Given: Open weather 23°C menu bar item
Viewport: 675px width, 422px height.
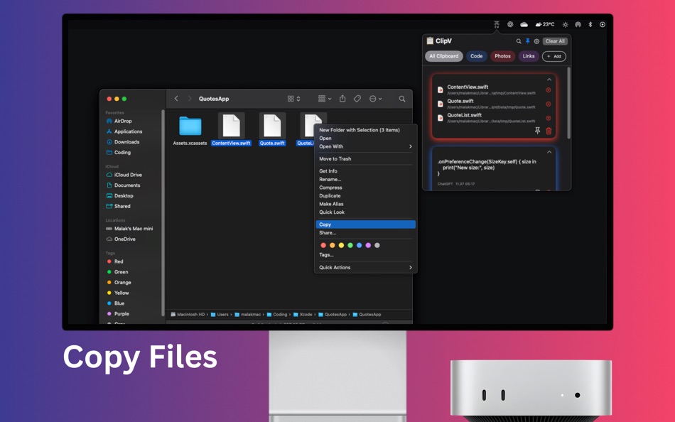Looking at the screenshot, I should click(544, 25).
